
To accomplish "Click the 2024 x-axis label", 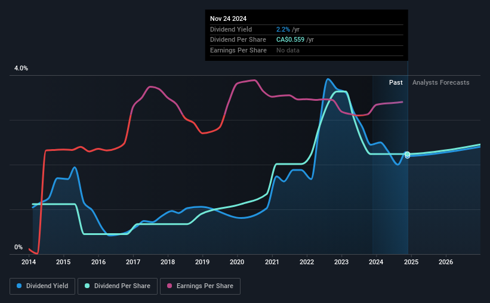I will [x=376, y=262].
